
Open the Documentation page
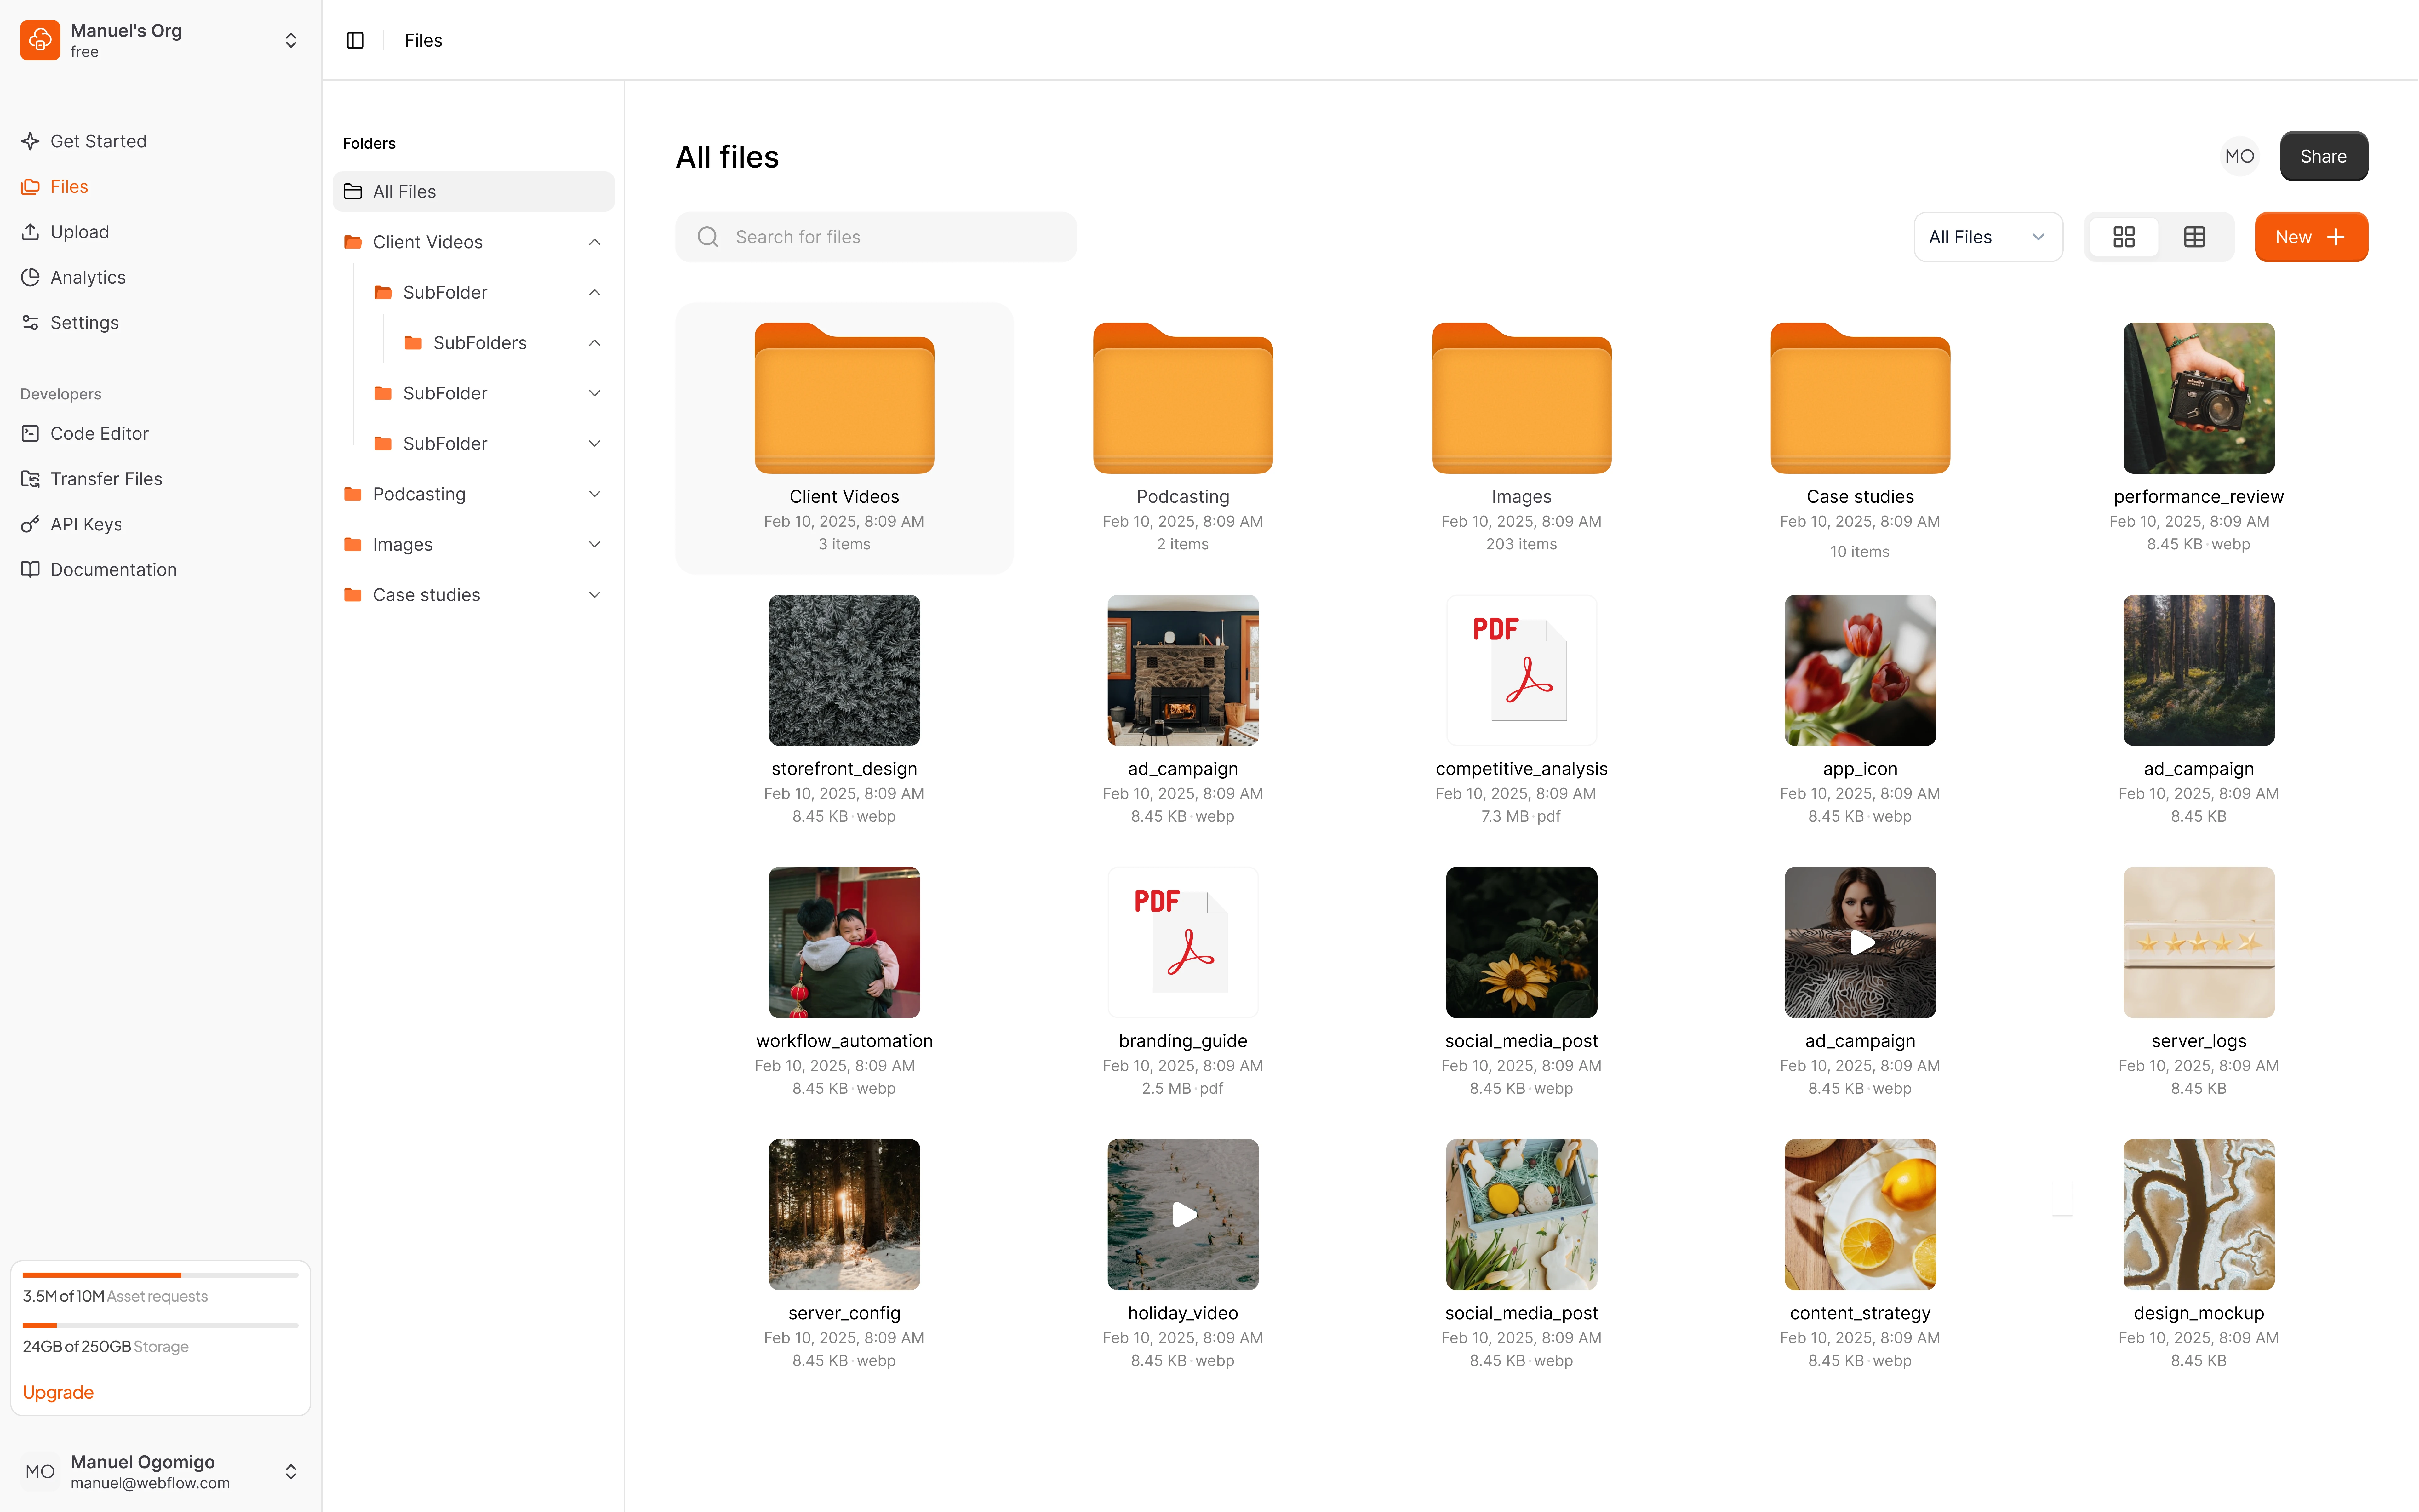point(113,569)
